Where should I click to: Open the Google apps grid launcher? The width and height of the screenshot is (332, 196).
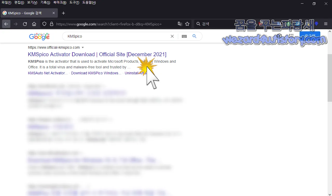tap(291, 36)
